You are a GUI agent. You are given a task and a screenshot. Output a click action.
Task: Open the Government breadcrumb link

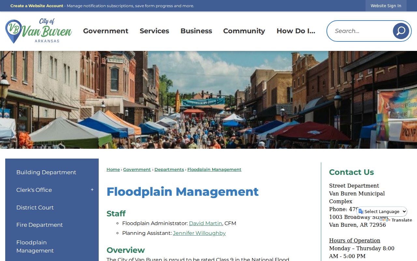pos(137,170)
